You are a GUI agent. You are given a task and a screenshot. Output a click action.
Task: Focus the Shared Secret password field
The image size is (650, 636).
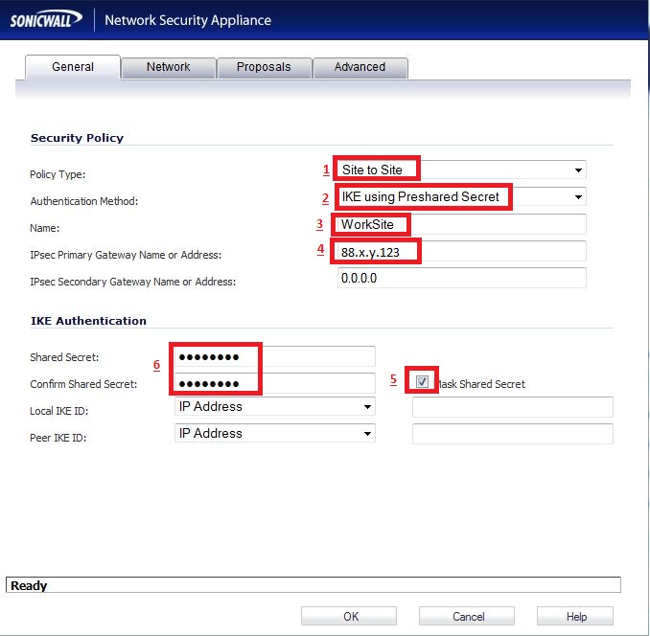click(273, 357)
